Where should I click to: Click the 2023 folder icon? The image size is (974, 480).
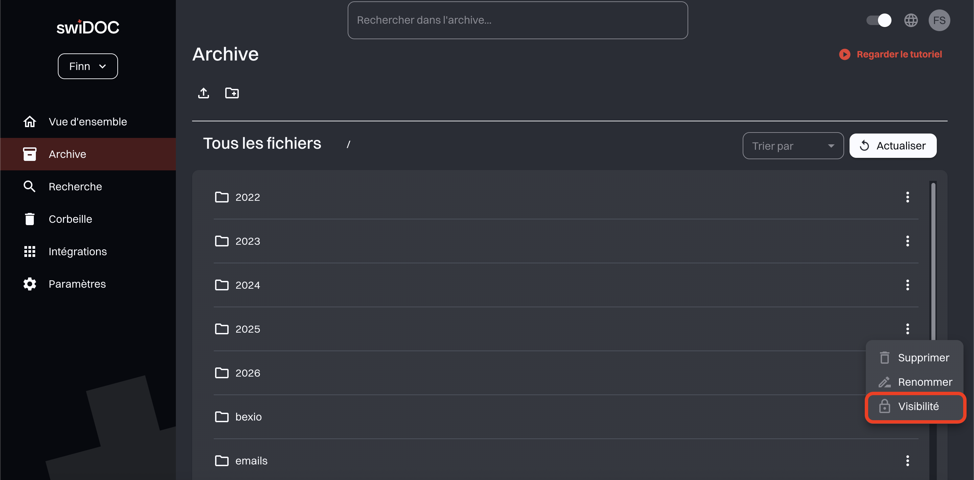pos(222,241)
